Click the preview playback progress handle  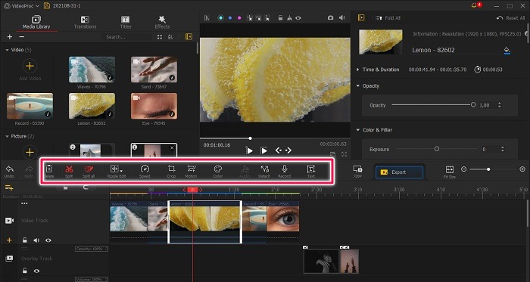[x=250, y=138]
